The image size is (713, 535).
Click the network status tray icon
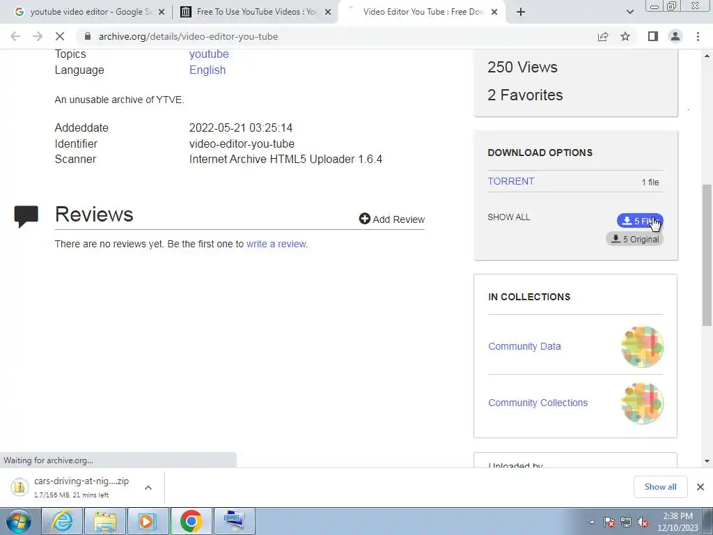click(626, 522)
